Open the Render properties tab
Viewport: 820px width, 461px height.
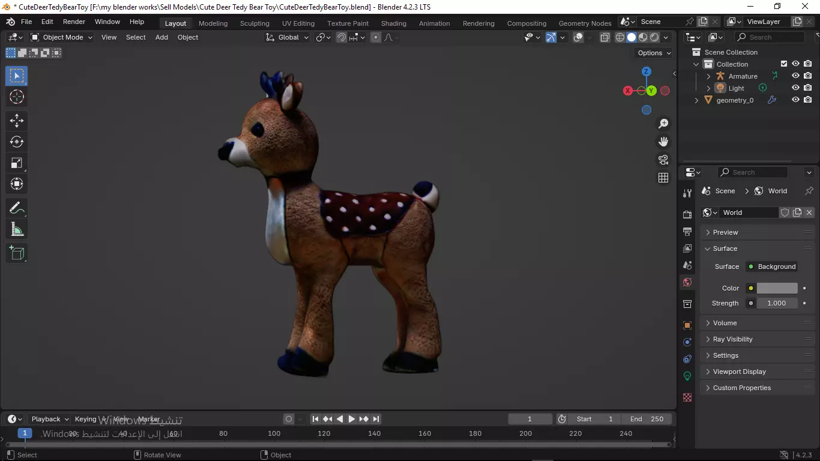(x=687, y=214)
